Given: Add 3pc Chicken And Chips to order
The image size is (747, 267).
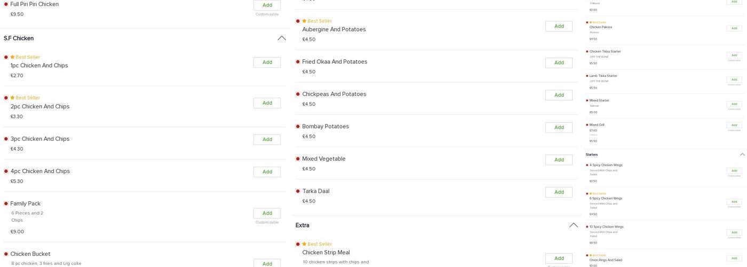Looking at the screenshot, I should pyautogui.click(x=267, y=139).
